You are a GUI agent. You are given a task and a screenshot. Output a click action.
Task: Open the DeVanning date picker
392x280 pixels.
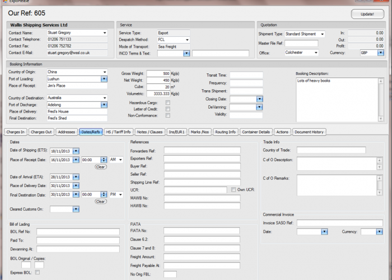(259, 108)
